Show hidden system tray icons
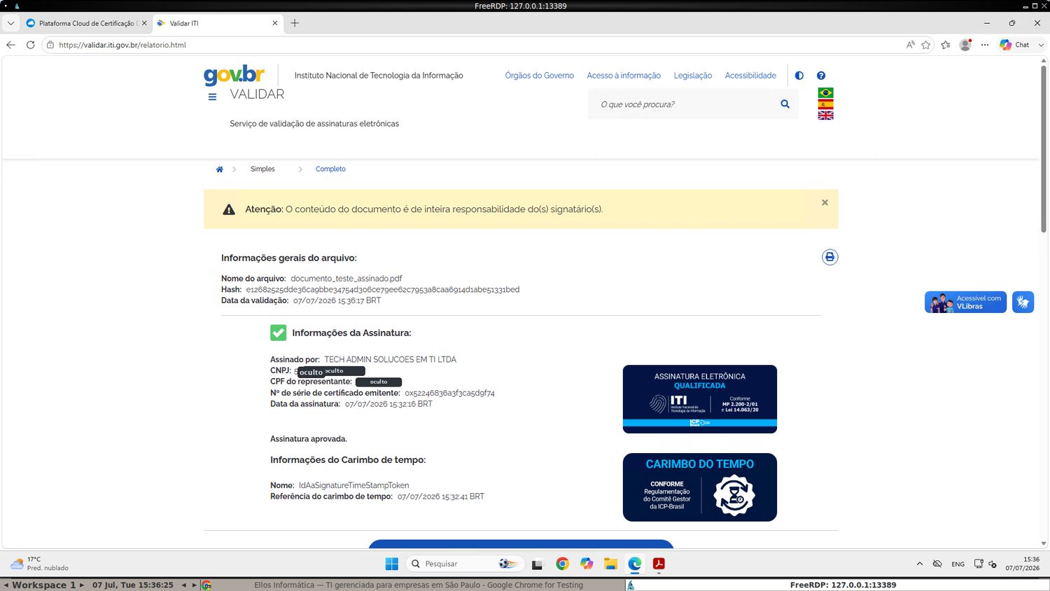This screenshot has height=591, width=1050. coord(919,564)
